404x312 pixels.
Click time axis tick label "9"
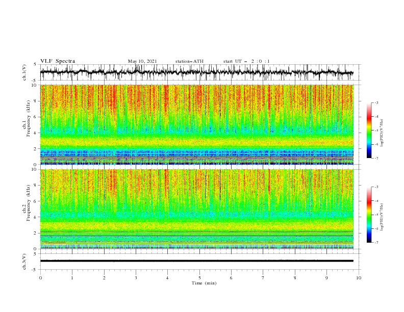coord(326,278)
